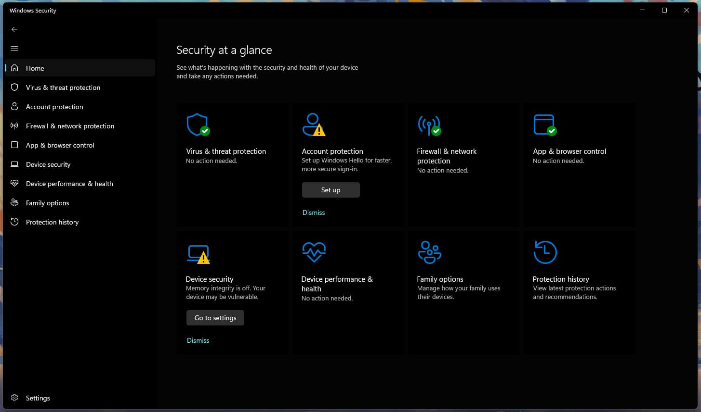Screen dimensions: 701x412
Task: Open the Protection history clock tile icon
Action: (545, 252)
